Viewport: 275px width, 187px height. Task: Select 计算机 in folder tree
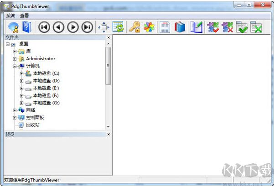coord(33,66)
